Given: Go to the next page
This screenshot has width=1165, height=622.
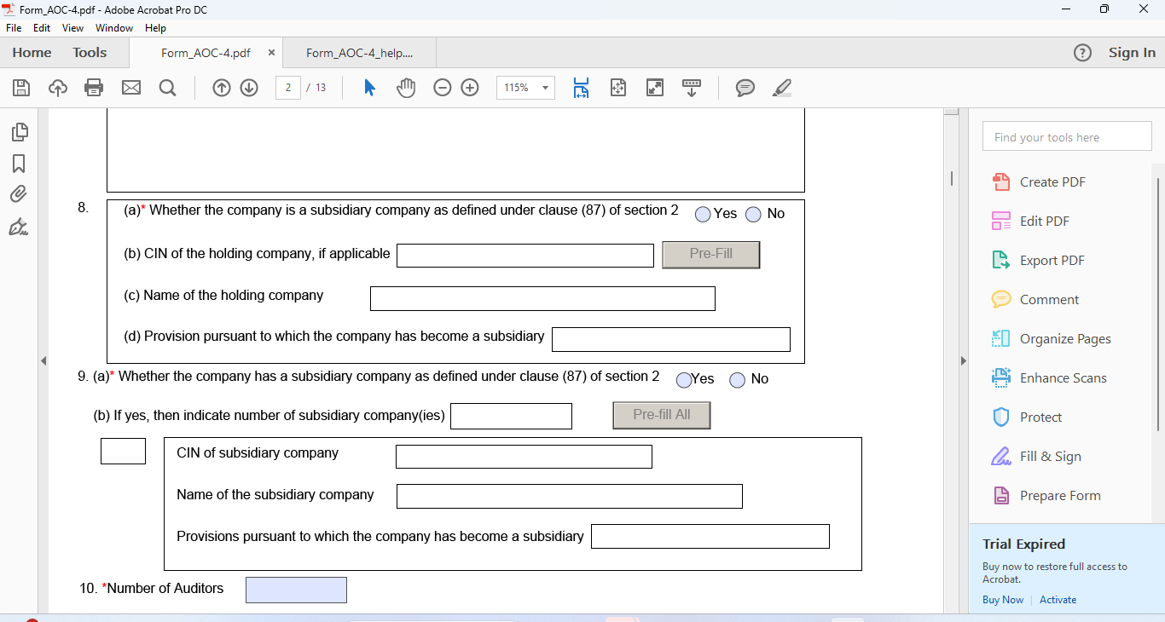Looking at the screenshot, I should (x=247, y=87).
